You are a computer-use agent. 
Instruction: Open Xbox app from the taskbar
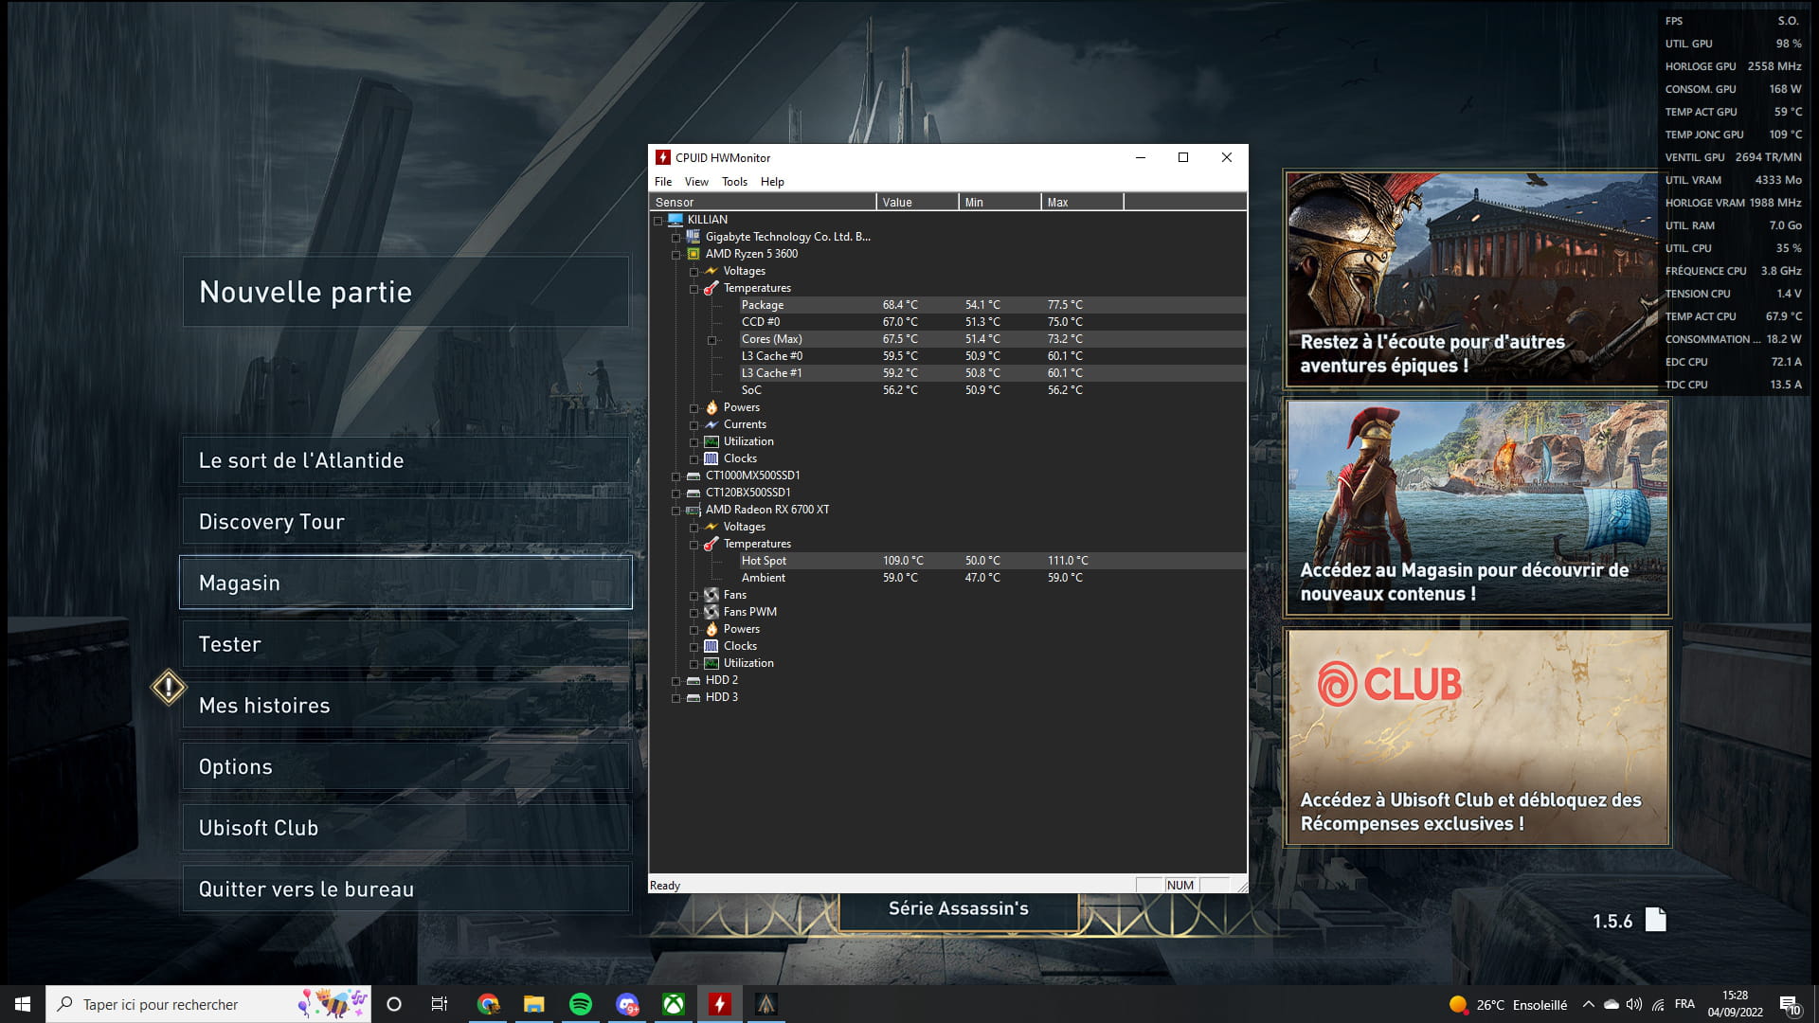click(674, 1004)
